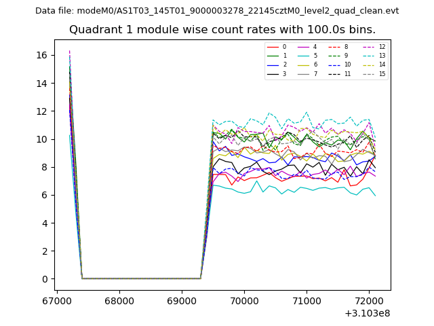Click the gray solid legend entry for module 7
This screenshot has width=434, height=326.
304,74
